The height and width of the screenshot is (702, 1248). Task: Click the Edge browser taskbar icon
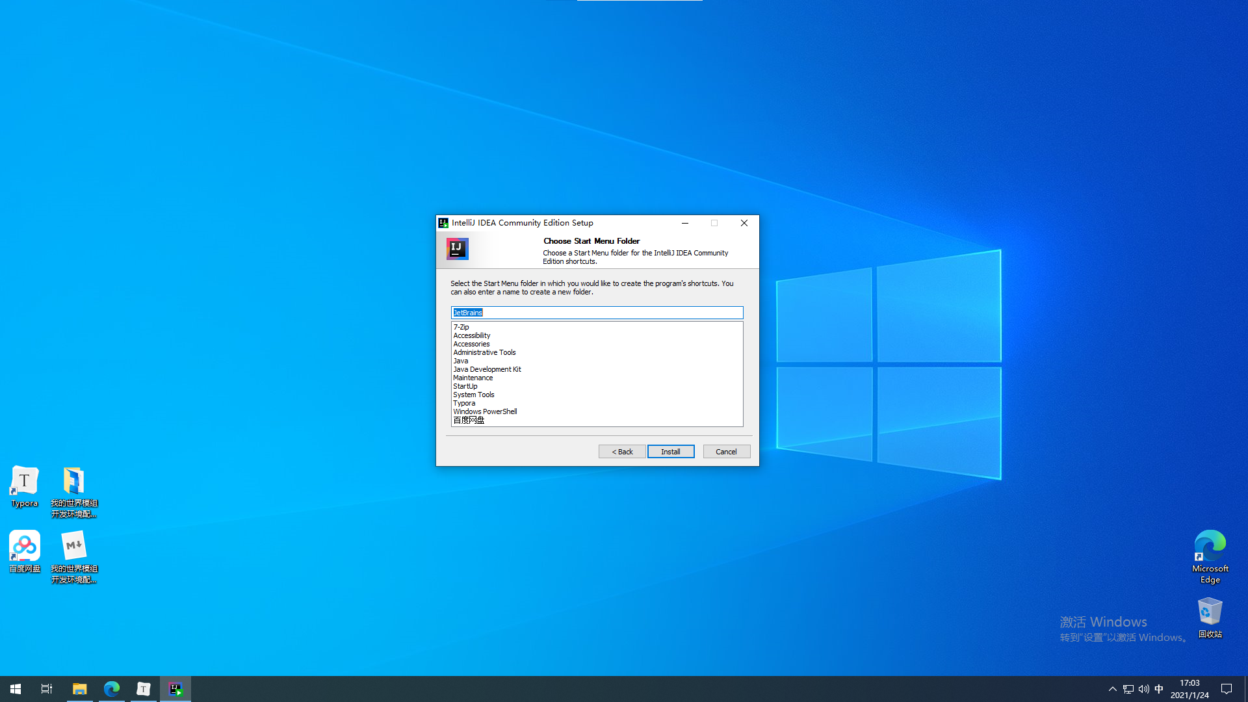click(x=112, y=689)
